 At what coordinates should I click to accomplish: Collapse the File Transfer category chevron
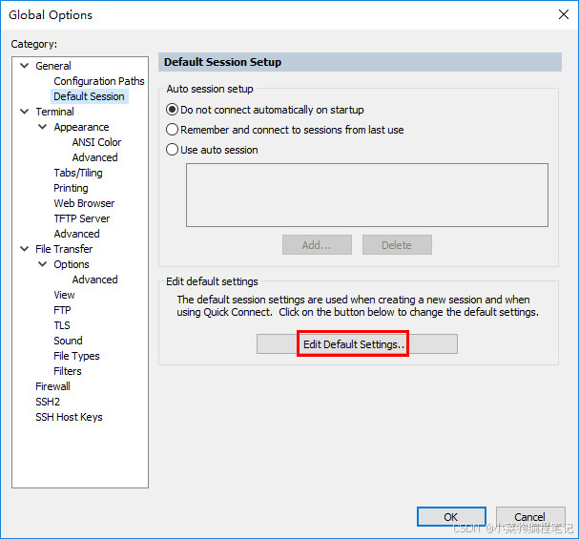pos(25,249)
